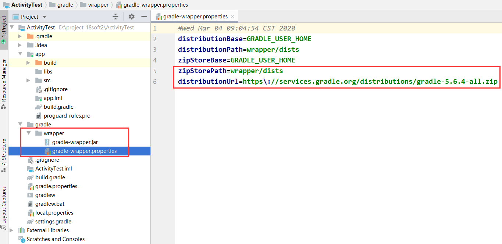Click the gradle.properties file icon
This screenshot has width=502, height=244.
(x=30, y=186)
